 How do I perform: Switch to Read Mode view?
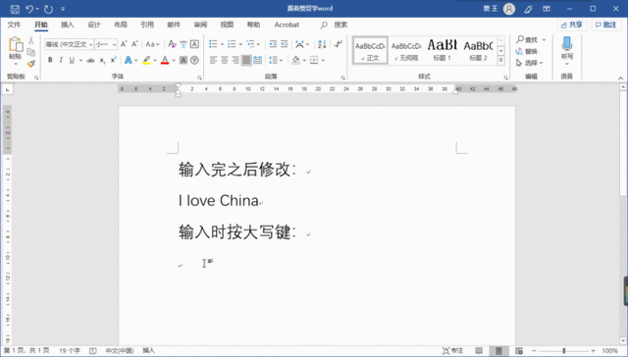pos(479,351)
